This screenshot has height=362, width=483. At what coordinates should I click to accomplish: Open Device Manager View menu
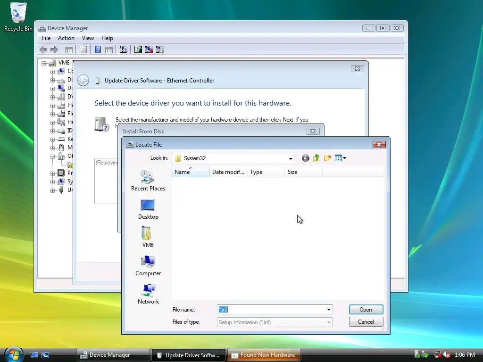pyautogui.click(x=88, y=38)
